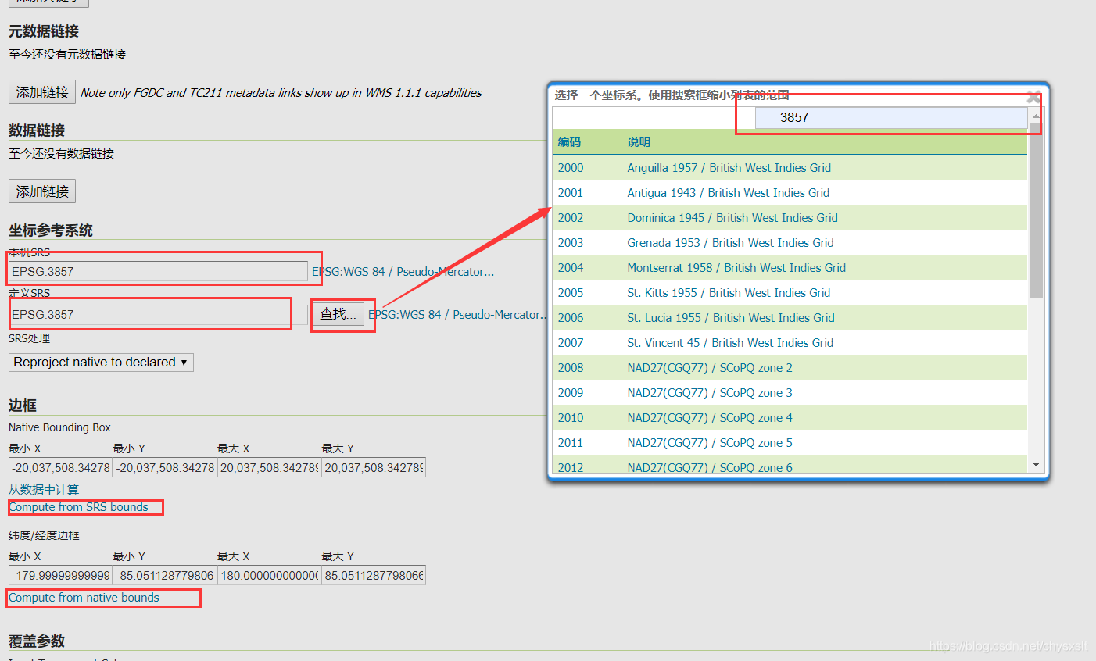Select Grenada 1953 / British West Indies Grid
Image resolution: width=1096 pixels, height=661 pixels.
(x=730, y=242)
